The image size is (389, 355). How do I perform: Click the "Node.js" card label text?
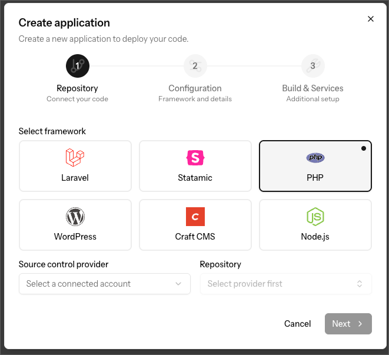(315, 237)
